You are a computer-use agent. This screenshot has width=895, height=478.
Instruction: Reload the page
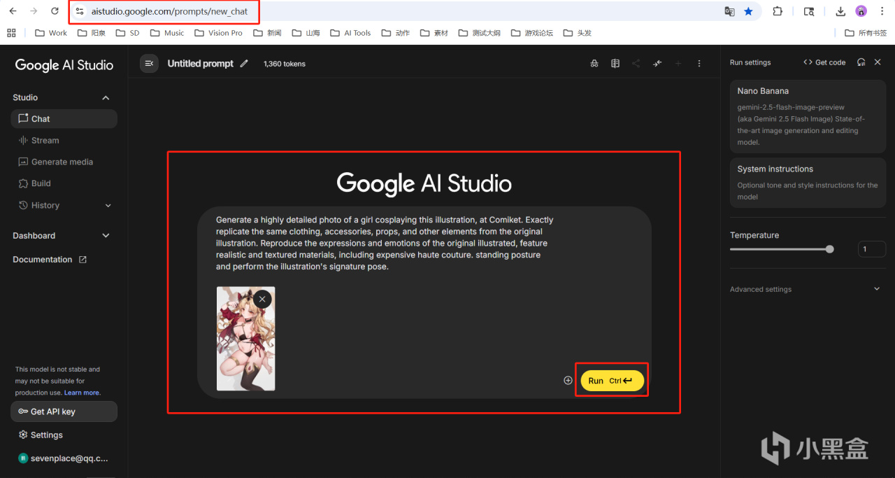(x=55, y=11)
